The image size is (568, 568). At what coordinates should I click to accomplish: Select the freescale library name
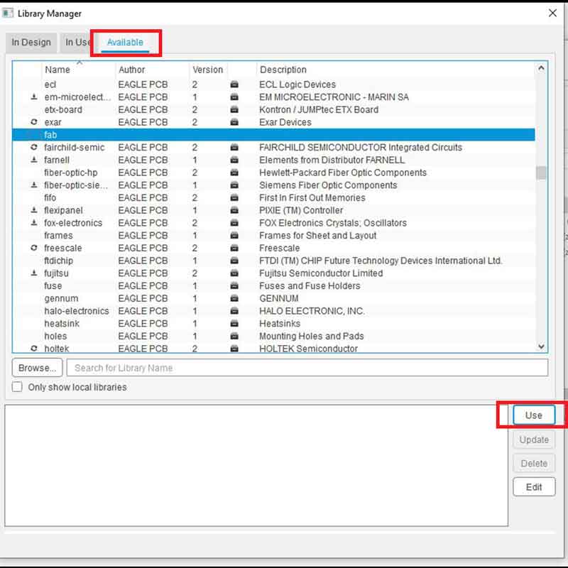(x=63, y=248)
